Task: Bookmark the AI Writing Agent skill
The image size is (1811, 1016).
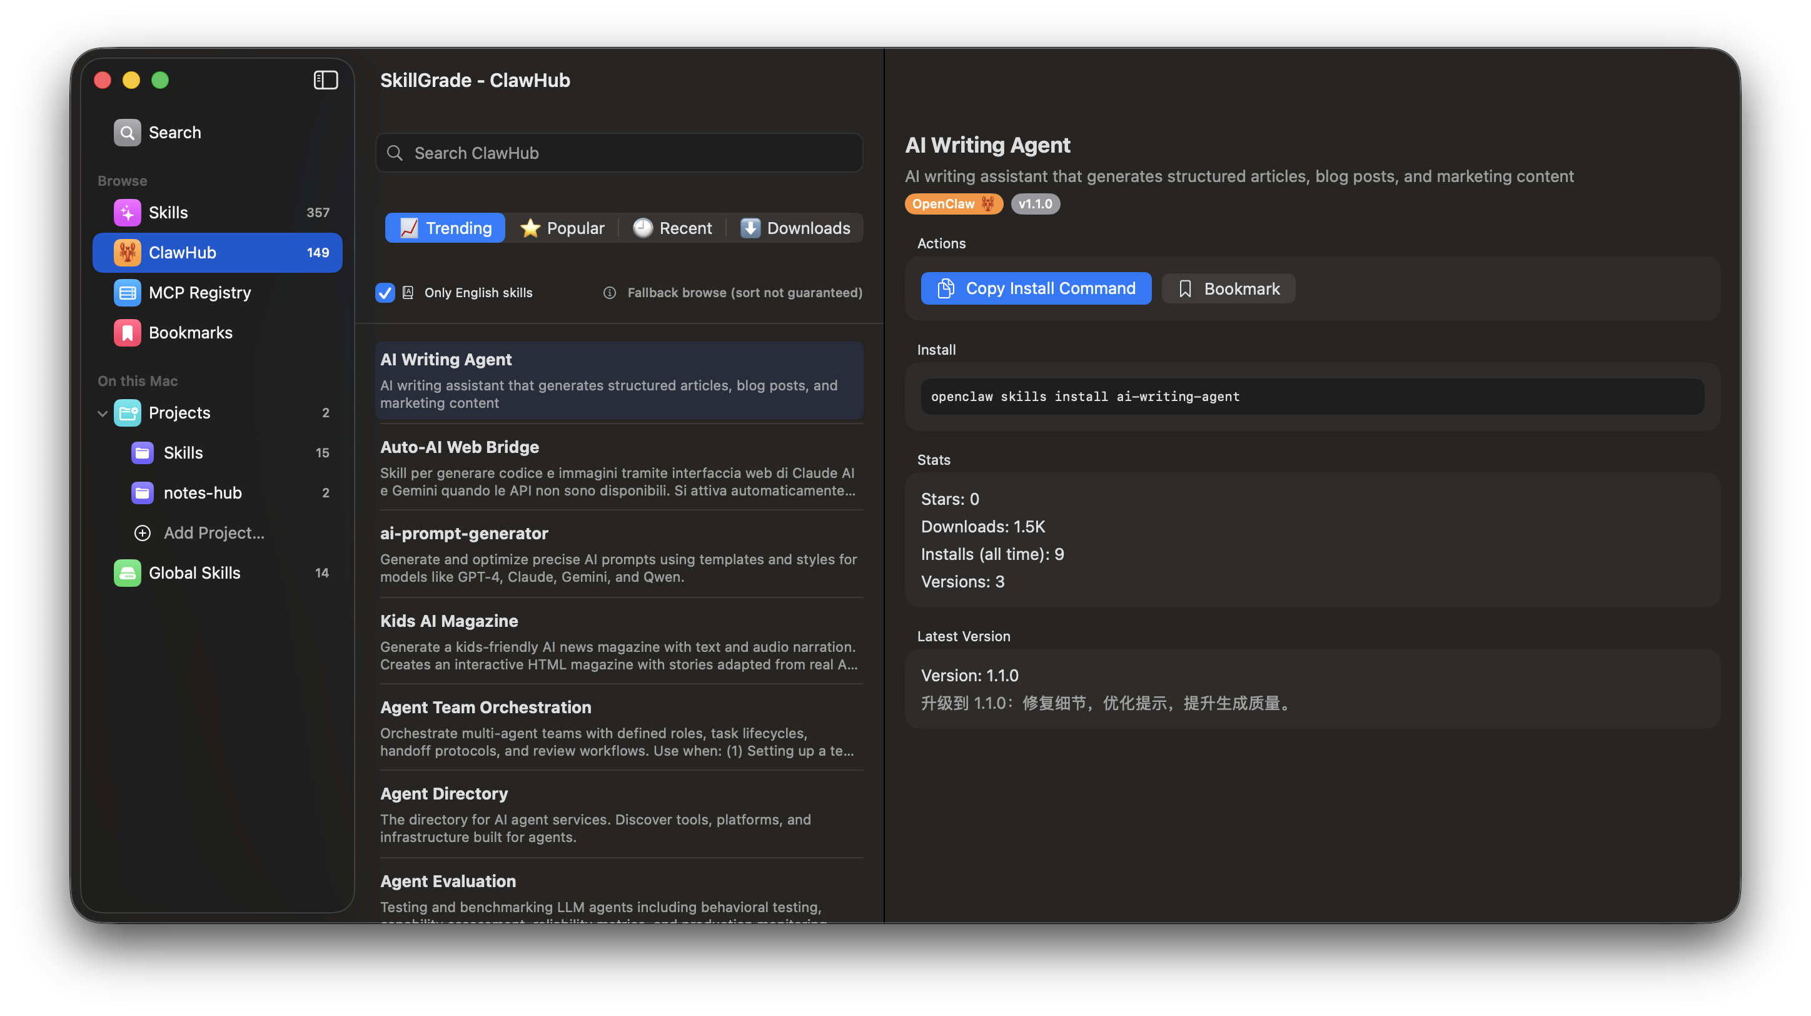Action: coord(1228,288)
